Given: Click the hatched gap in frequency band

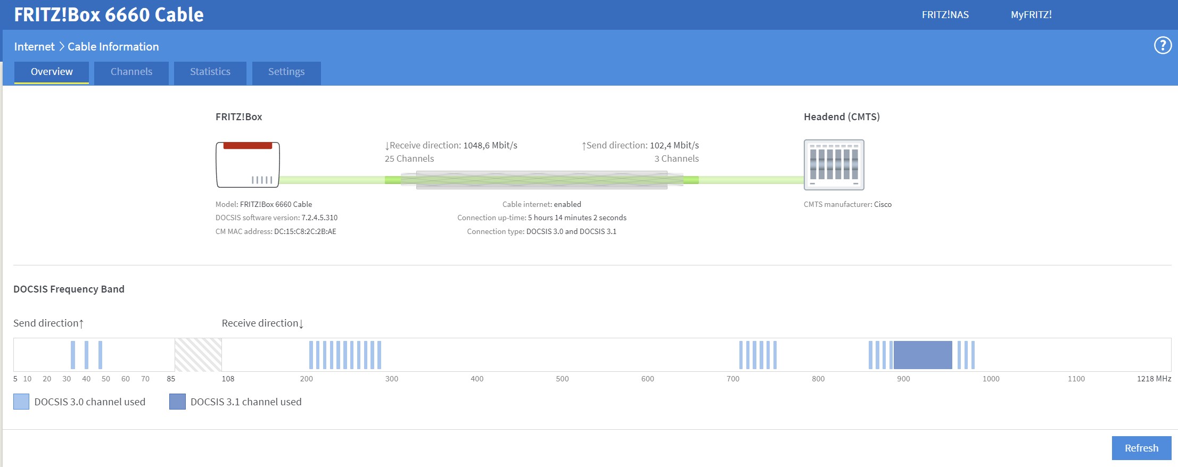Looking at the screenshot, I should [x=198, y=355].
